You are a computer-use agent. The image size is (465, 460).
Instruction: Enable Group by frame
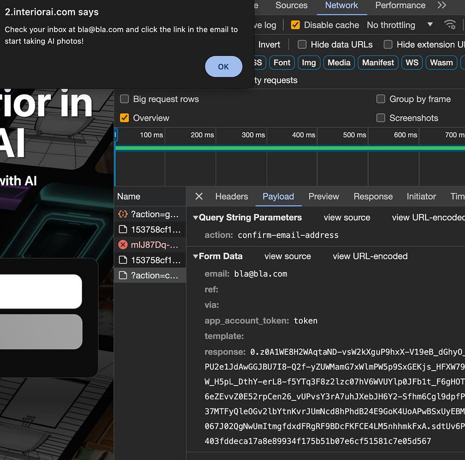click(x=380, y=99)
